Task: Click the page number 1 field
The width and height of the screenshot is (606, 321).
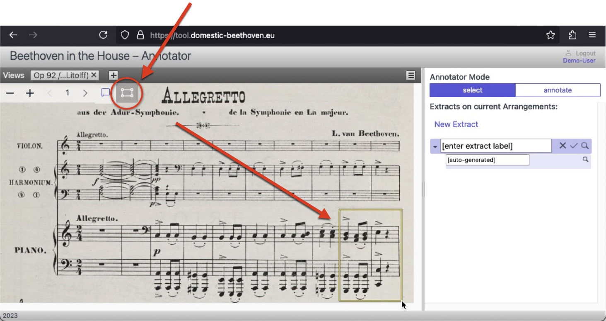Action: point(68,93)
